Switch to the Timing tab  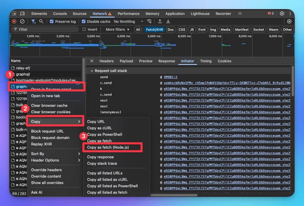point(206,61)
